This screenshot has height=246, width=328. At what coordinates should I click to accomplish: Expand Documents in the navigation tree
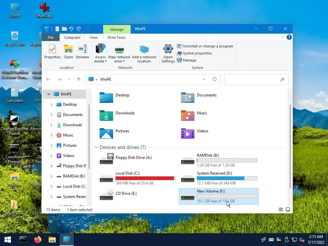click(52, 115)
